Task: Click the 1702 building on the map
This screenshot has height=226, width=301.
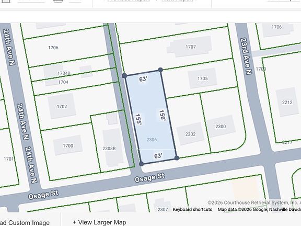Action: pos(62,106)
